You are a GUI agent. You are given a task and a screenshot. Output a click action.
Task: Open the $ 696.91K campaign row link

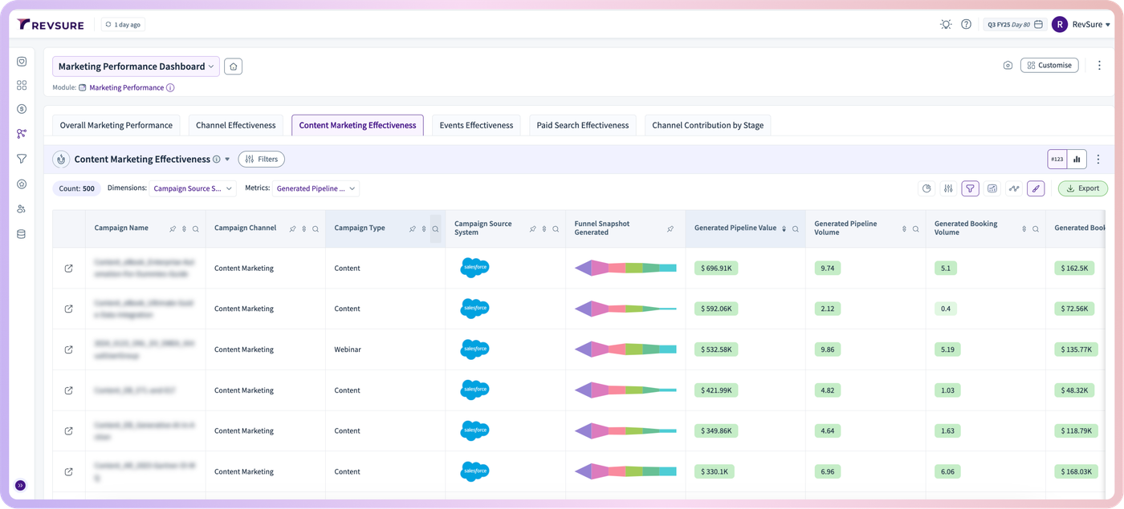point(68,269)
